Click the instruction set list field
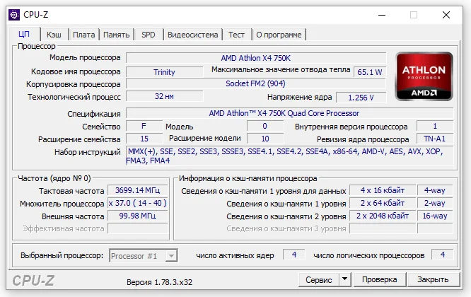471x297 pixels. tap(289, 156)
